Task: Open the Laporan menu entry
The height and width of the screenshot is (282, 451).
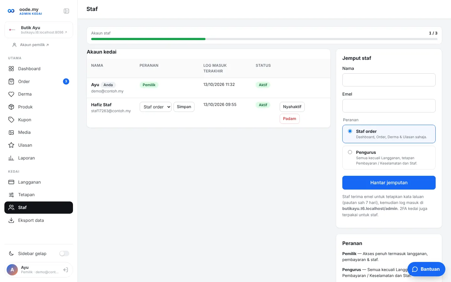Action: tap(39, 158)
